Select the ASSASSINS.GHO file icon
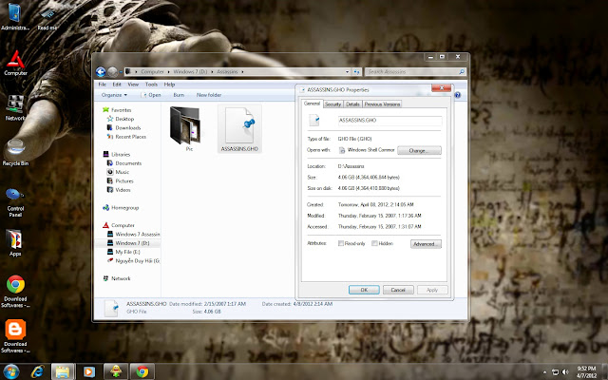608x380 pixels. (x=239, y=129)
